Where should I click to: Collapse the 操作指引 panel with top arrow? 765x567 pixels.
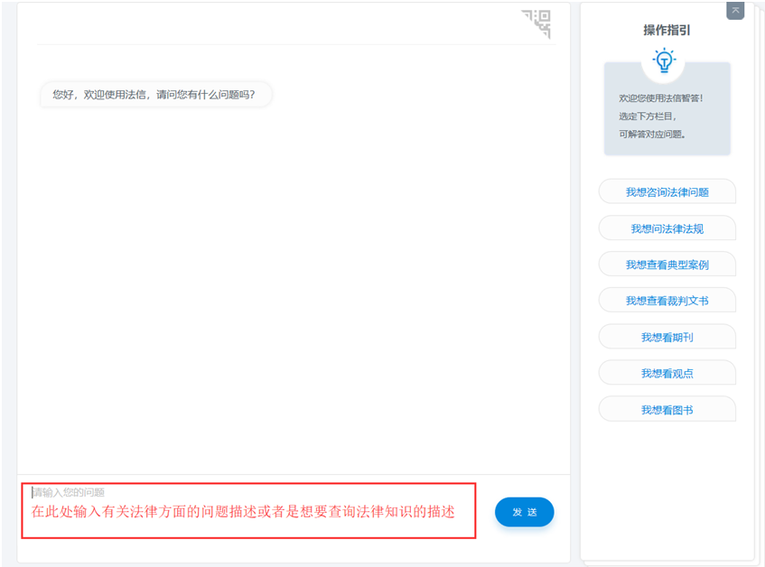coord(735,10)
